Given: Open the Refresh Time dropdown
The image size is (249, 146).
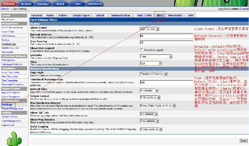Looking at the screenshot, I should click(149, 91).
